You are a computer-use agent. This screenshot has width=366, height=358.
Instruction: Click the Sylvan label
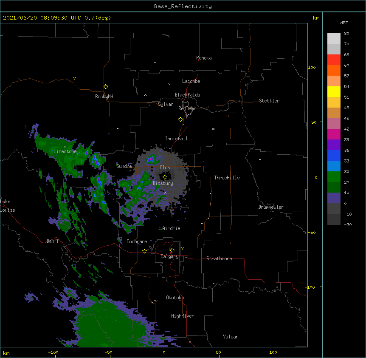pos(166,104)
